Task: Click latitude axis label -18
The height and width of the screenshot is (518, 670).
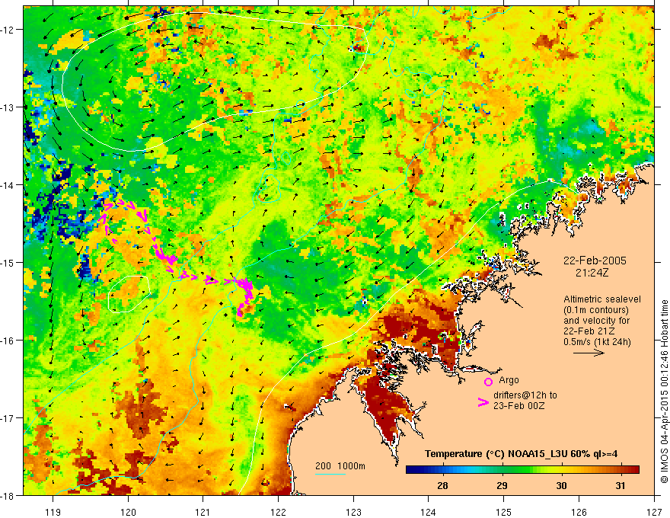Action: point(8,495)
